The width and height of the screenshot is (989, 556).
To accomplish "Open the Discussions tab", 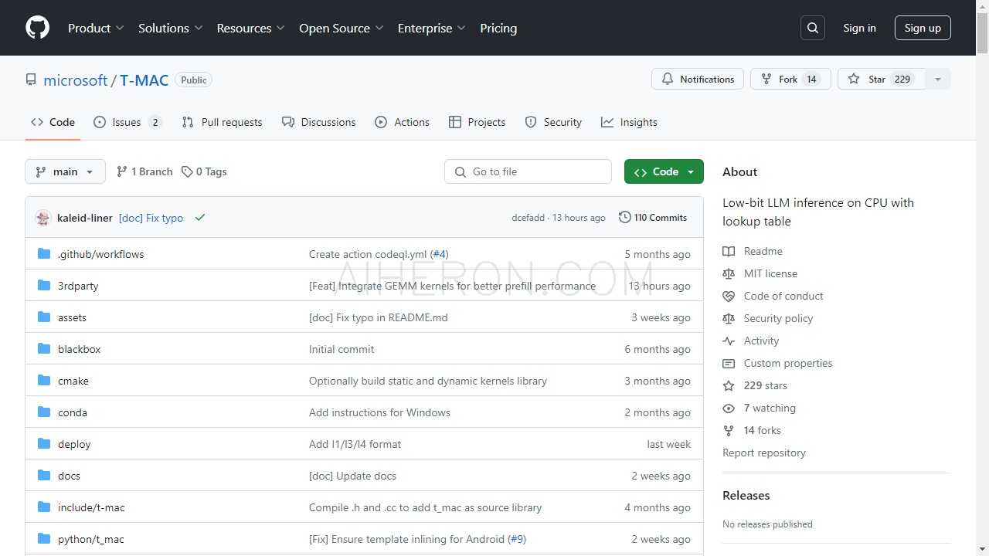I will (319, 122).
